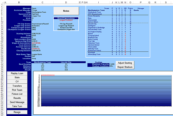Viewport: 173px width, 116px height.
Task: Select Points column header in league table
Action: point(130,8)
